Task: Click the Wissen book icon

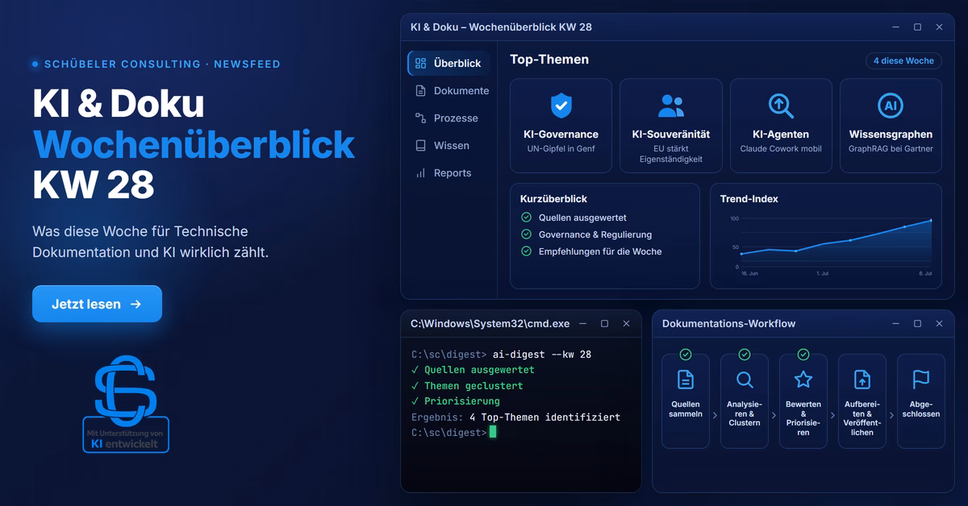Action: 420,146
